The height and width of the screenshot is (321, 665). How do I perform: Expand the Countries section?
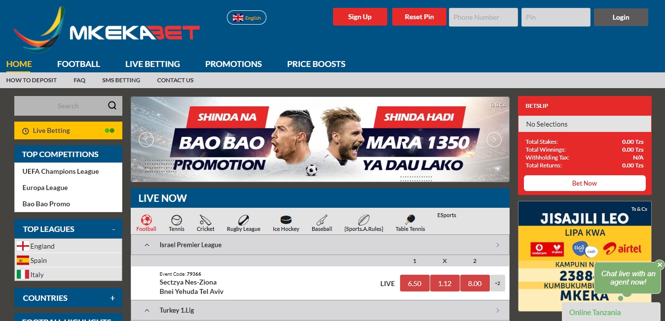(x=112, y=298)
